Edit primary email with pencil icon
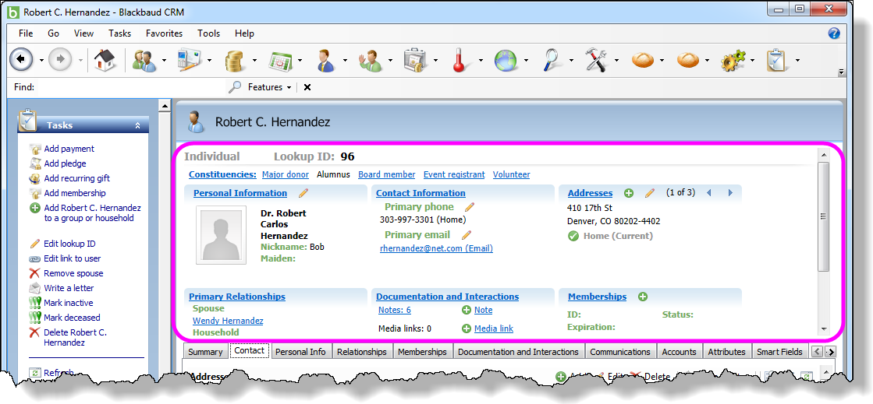The height and width of the screenshot is (404, 873). coord(467,234)
